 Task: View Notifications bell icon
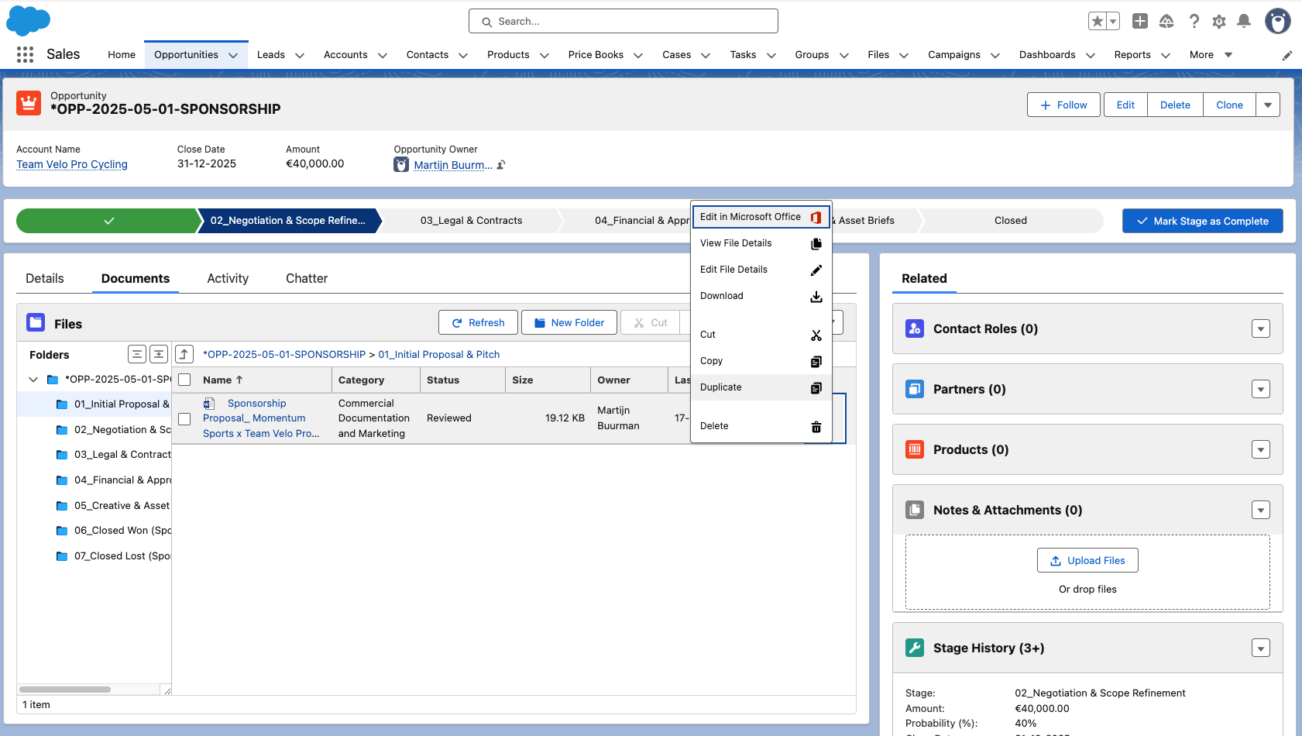(1244, 22)
